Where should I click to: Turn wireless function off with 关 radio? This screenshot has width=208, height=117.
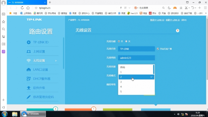pyautogui.click(x=126, y=41)
